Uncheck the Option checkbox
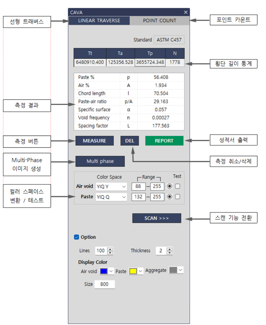Viewport: 266px width, 325px height. (77, 237)
